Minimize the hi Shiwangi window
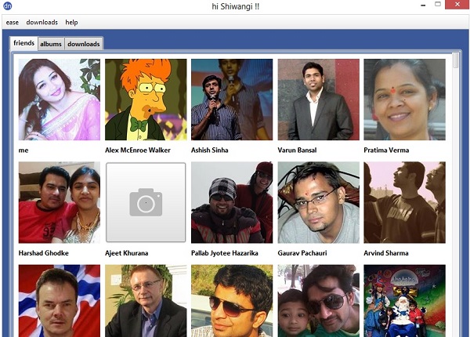This screenshot has height=337, width=470. tap(423, 5)
